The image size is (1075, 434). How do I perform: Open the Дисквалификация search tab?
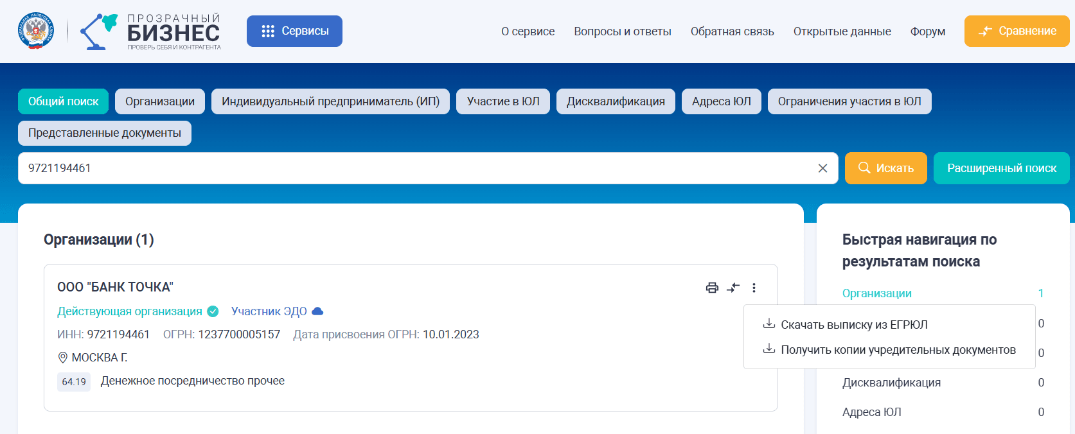tap(616, 101)
